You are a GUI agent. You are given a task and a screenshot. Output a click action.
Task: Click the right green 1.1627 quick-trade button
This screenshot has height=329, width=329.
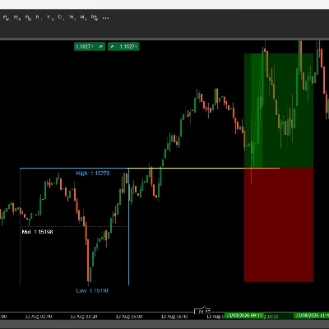(x=123, y=47)
